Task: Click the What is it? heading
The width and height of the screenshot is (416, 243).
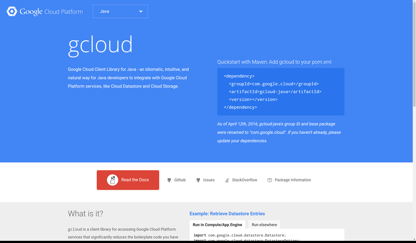Action: pyautogui.click(x=85, y=214)
